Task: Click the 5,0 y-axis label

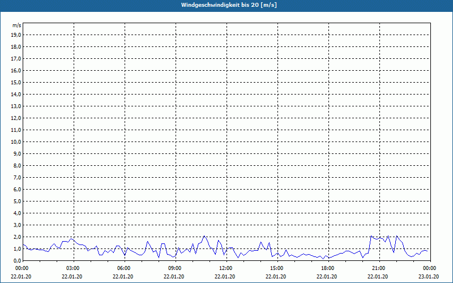Action: (x=17, y=201)
